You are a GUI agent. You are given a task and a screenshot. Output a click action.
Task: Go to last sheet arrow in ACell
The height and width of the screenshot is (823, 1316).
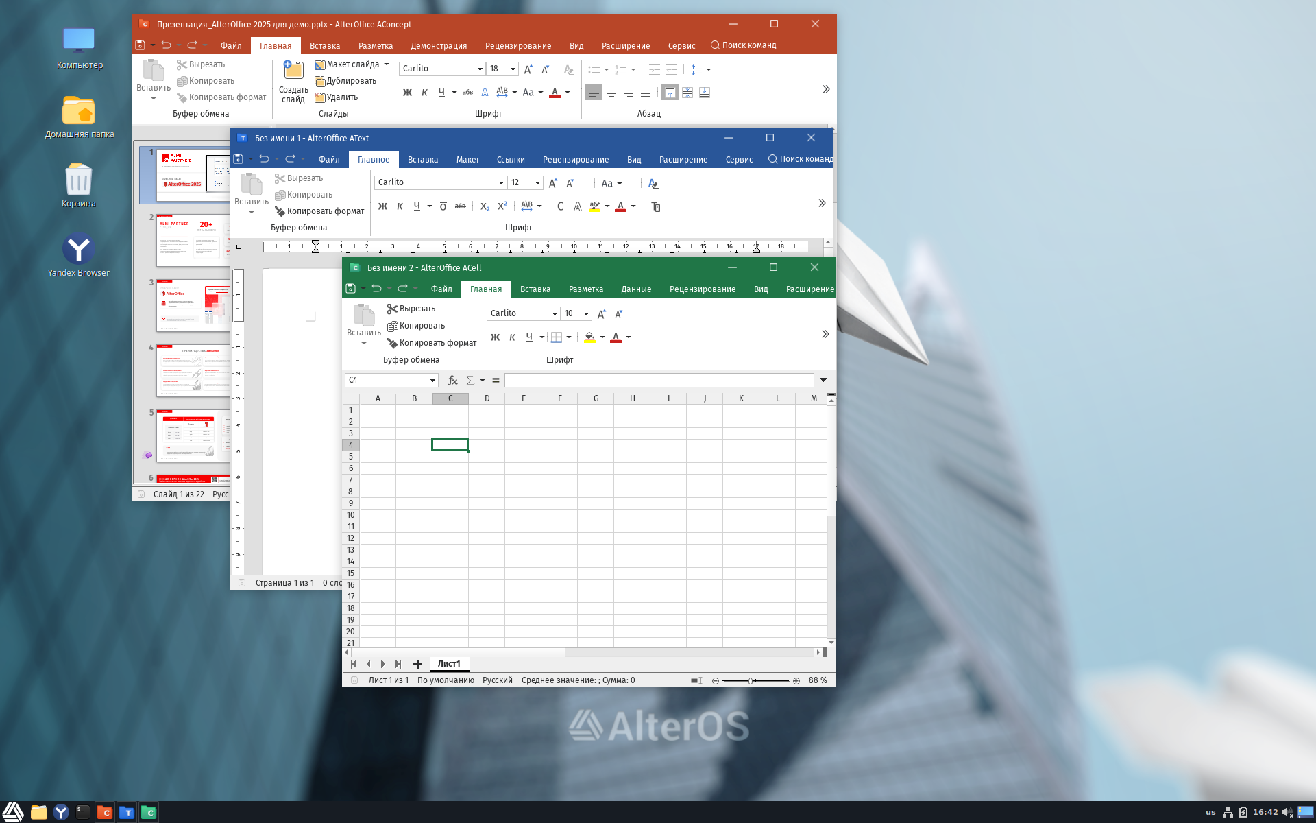(398, 664)
